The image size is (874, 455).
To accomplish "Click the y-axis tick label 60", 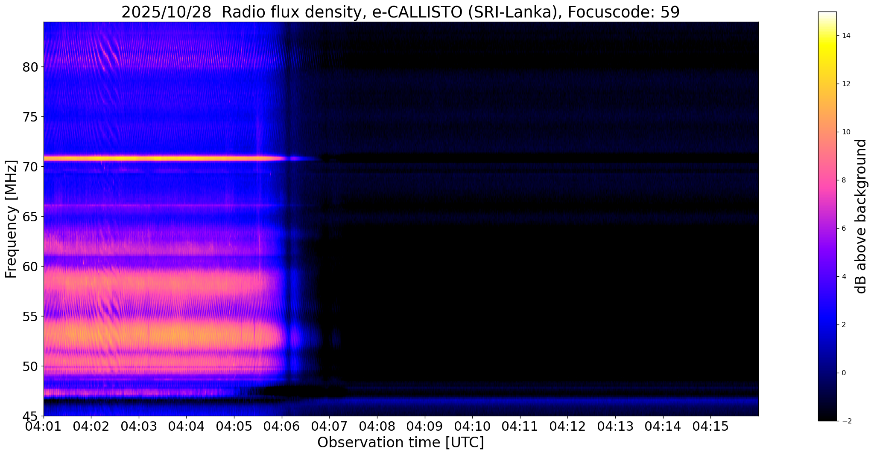I will 30,266.
